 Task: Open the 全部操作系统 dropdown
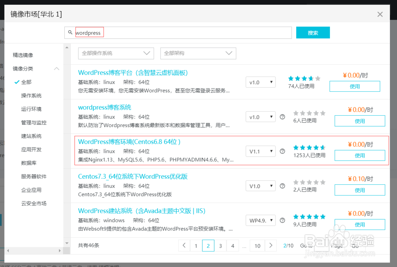click(116, 53)
